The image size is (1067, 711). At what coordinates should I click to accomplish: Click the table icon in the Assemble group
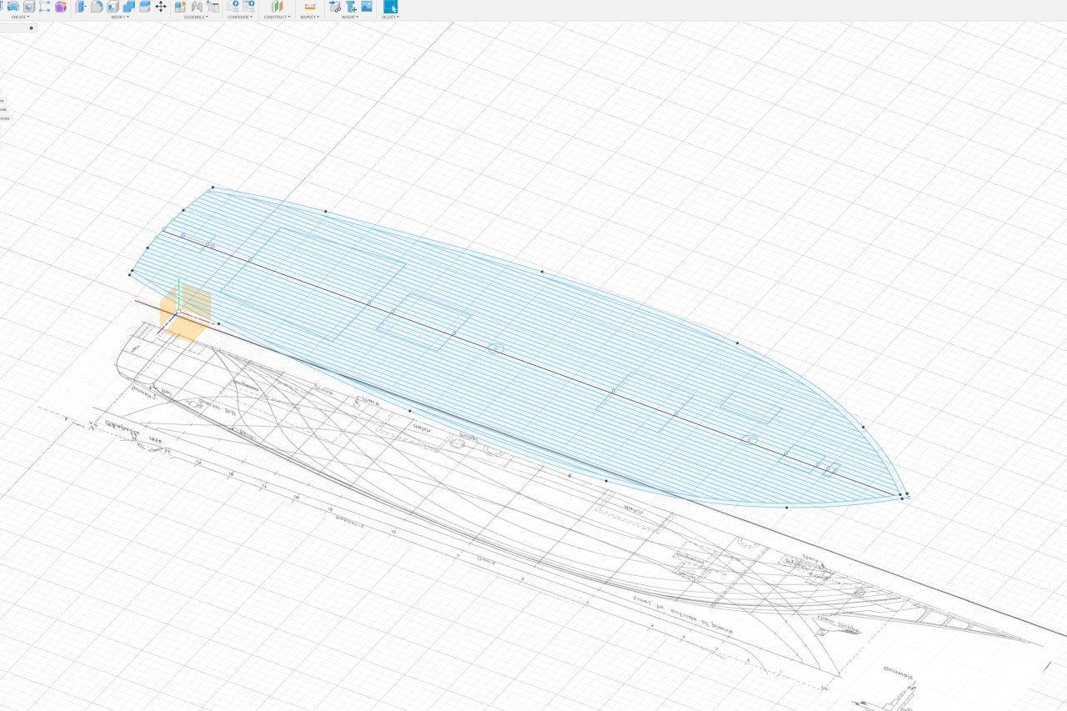click(213, 7)
